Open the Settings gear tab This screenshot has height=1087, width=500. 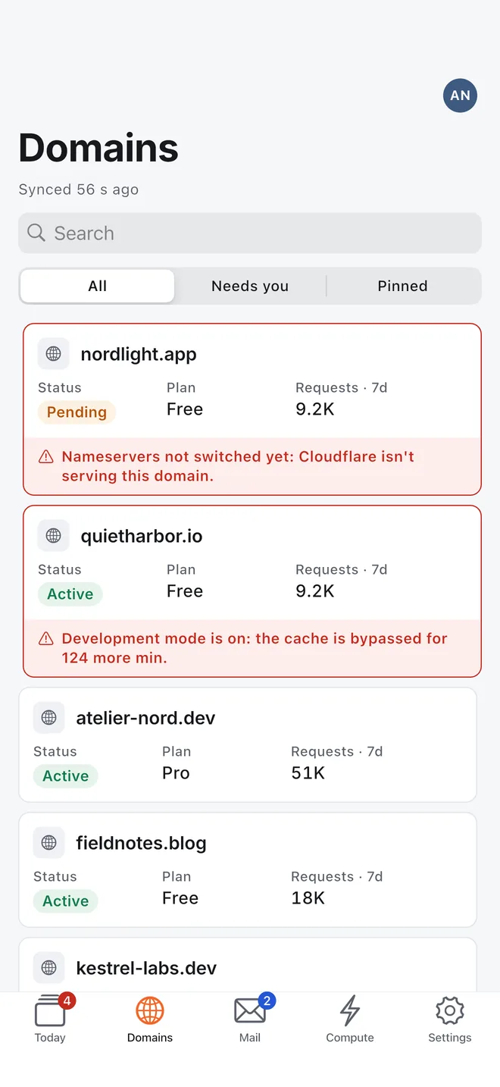coord(450,1019)
